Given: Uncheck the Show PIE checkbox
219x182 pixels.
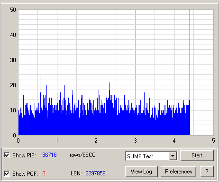Looking at the screenshot, I should pos(7,155).
